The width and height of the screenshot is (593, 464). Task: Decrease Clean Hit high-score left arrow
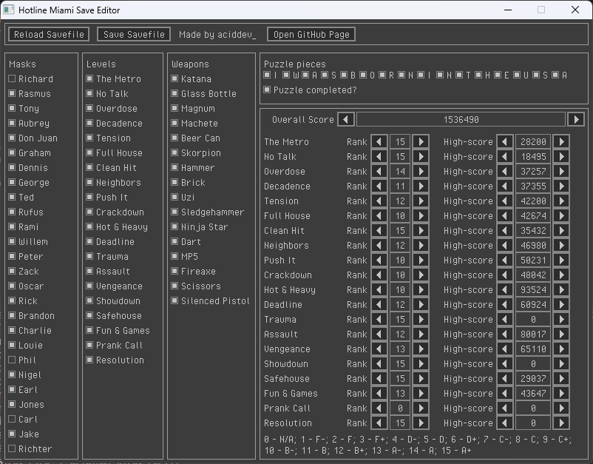[x=504, y=230]
